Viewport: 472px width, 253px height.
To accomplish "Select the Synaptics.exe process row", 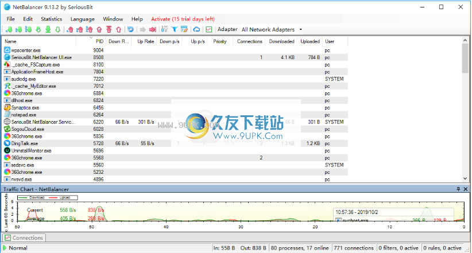I will (x=175, y=108).
